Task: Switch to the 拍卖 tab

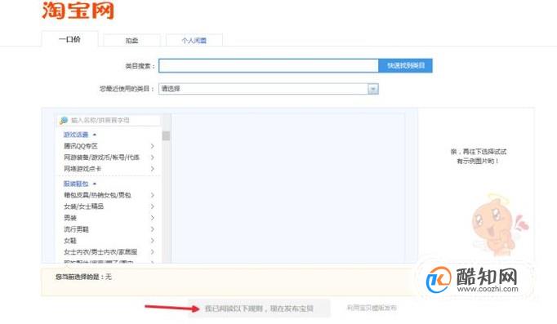Action: tap(131, 41)
